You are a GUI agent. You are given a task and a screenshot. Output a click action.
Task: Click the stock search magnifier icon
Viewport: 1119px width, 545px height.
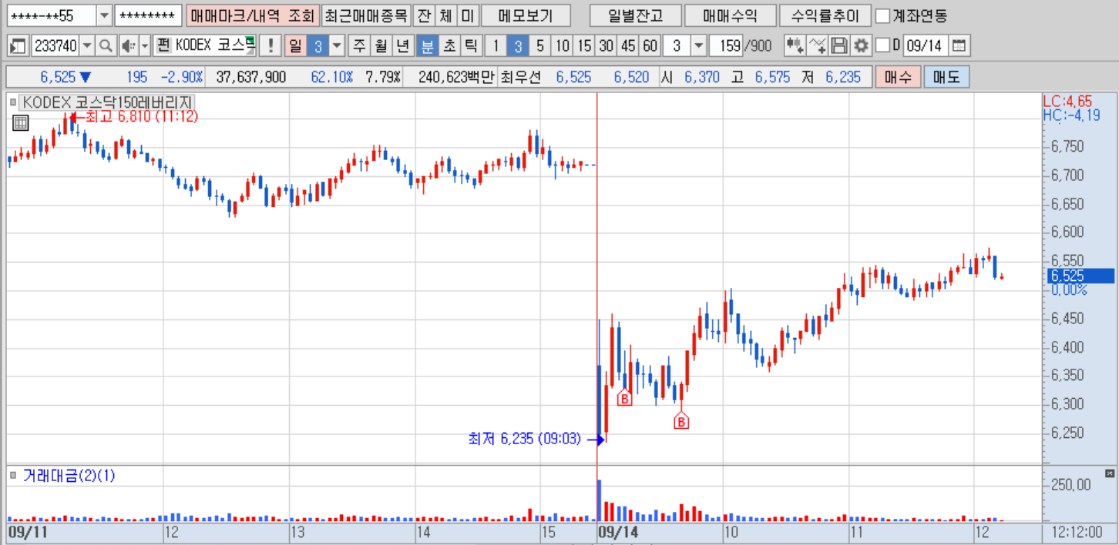click(x=106, y=46)
